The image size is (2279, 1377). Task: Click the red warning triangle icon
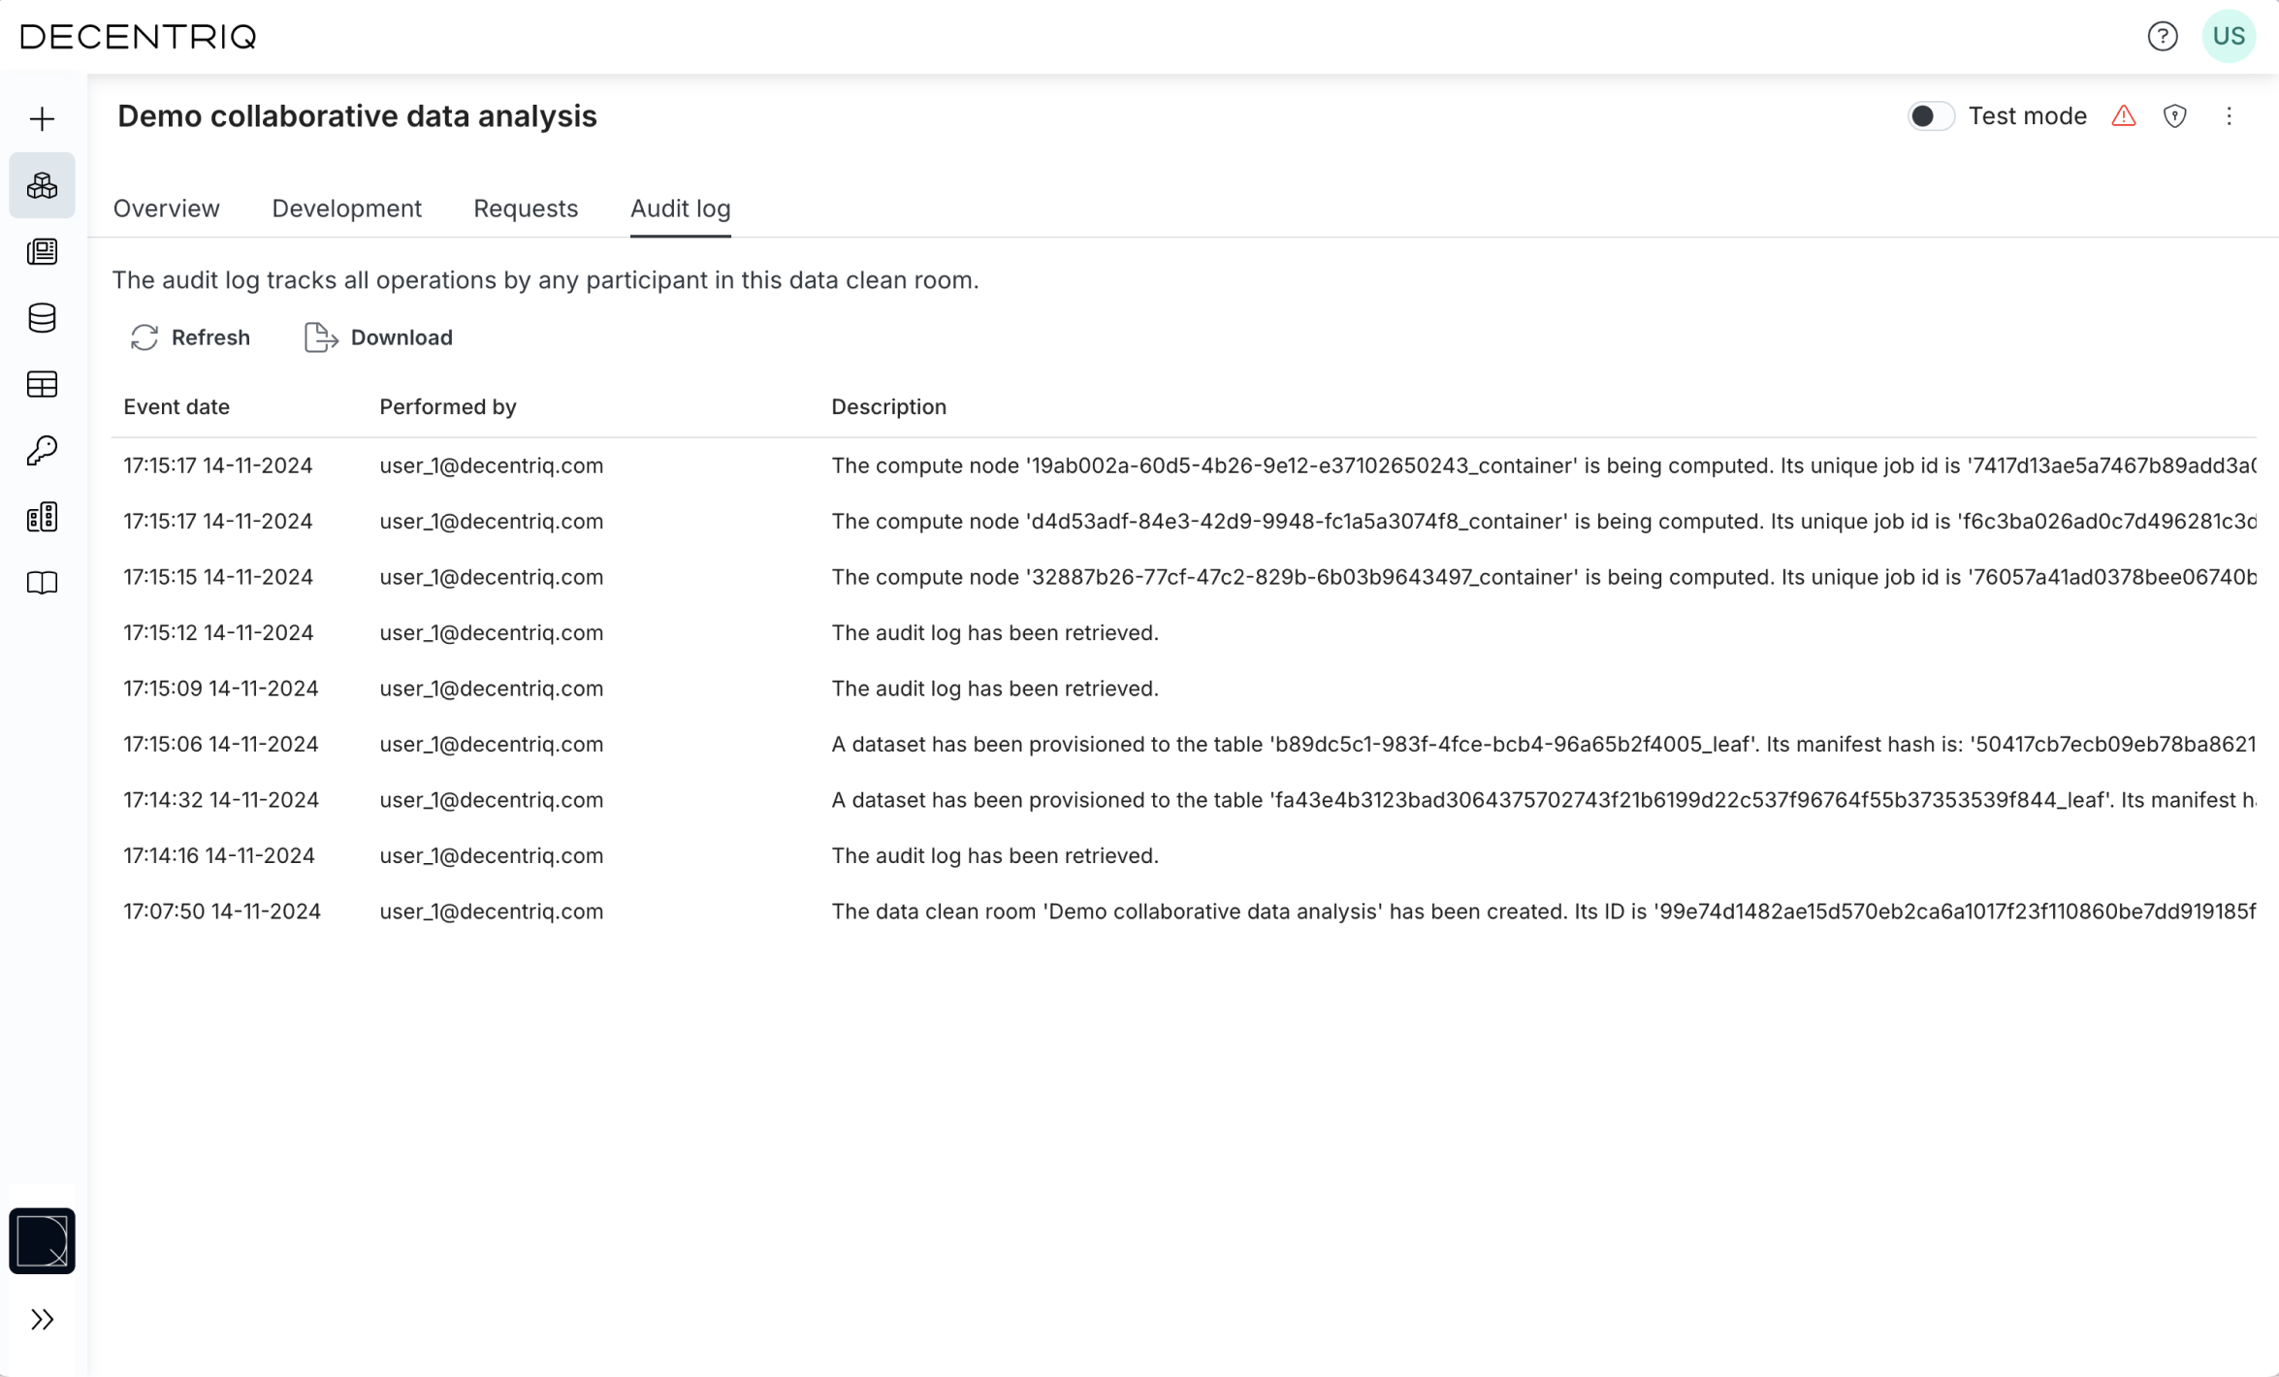(2124, 116)
